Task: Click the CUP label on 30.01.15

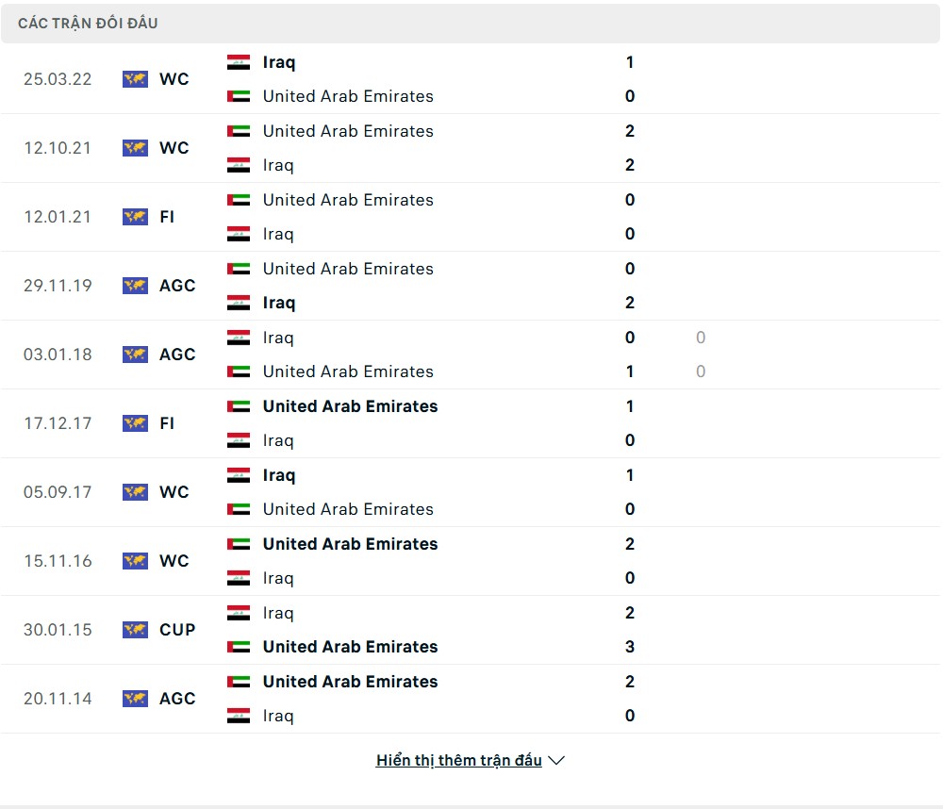Action: [x=177, y=630]
